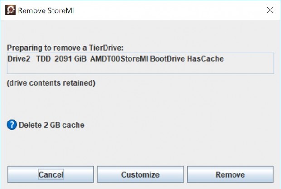Click the "Drive2" identifier text

point(19,59)
